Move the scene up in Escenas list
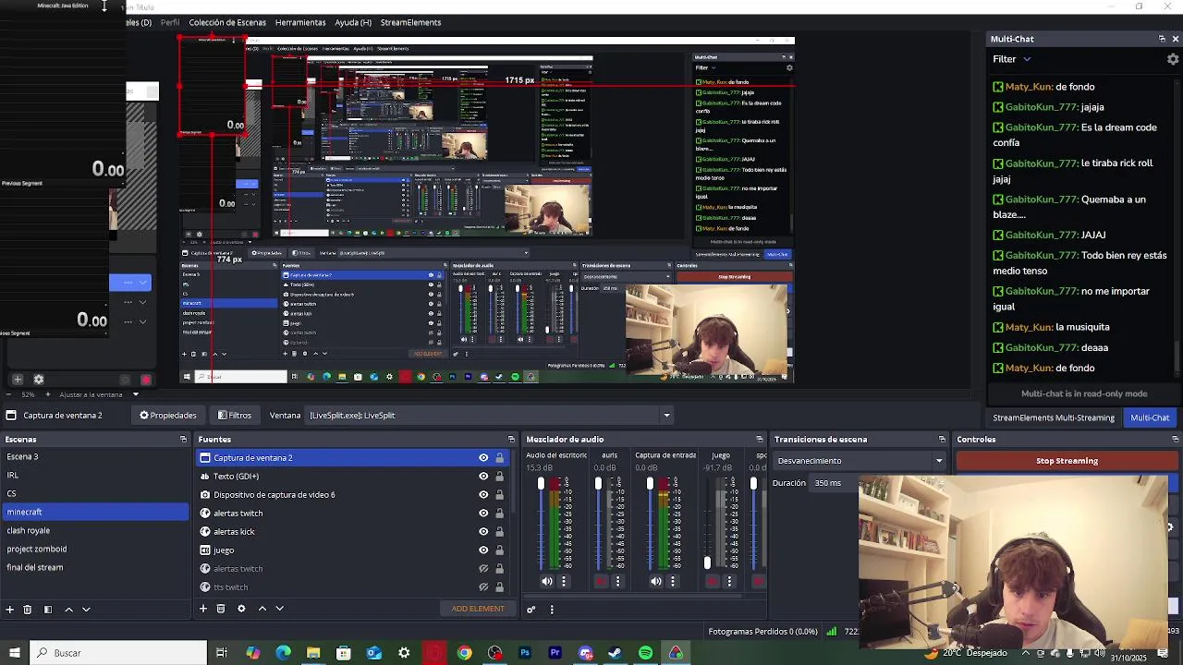Image resolution: width=1183 pixels, height=665 pixels. click(68, 610)
